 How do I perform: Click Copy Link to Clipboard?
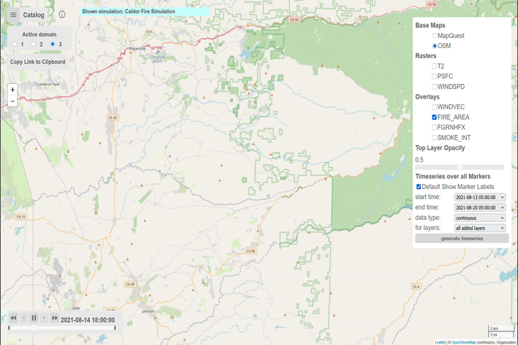(x=37, y=62)
